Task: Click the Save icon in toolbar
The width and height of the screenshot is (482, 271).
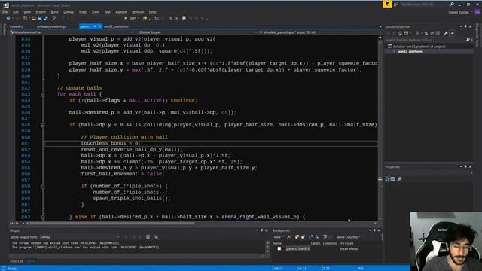Action: pyautogui.click(x=40, y=18)
